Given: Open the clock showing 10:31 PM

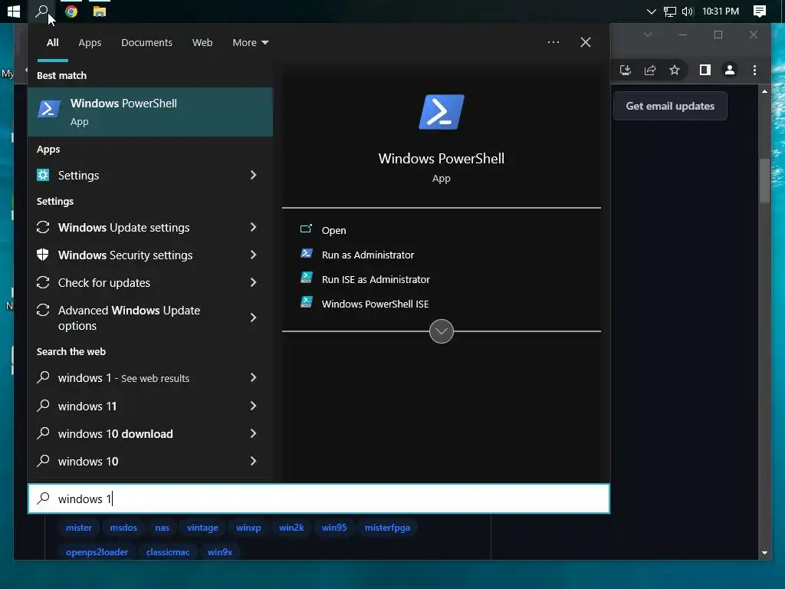Looking at the screenshot, I should (721, 11).
